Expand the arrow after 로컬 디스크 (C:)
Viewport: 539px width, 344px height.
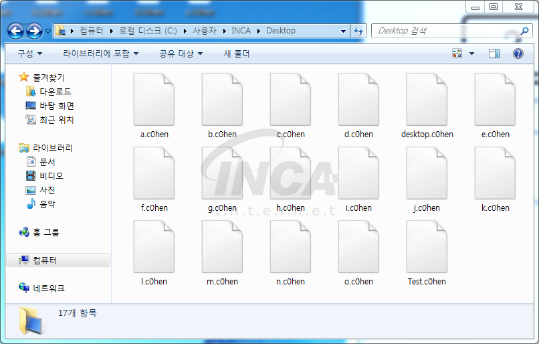185,31
